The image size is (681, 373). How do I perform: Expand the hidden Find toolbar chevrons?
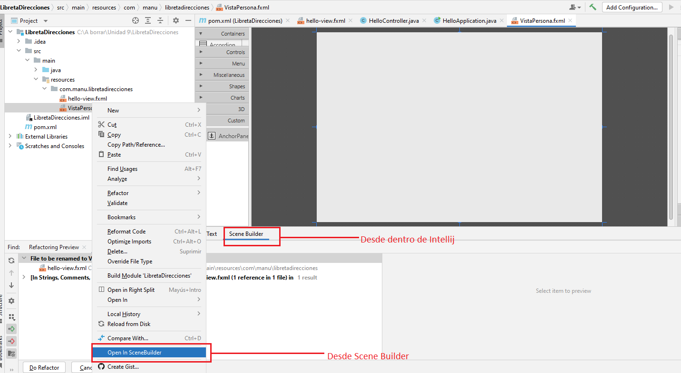point(11,369)
